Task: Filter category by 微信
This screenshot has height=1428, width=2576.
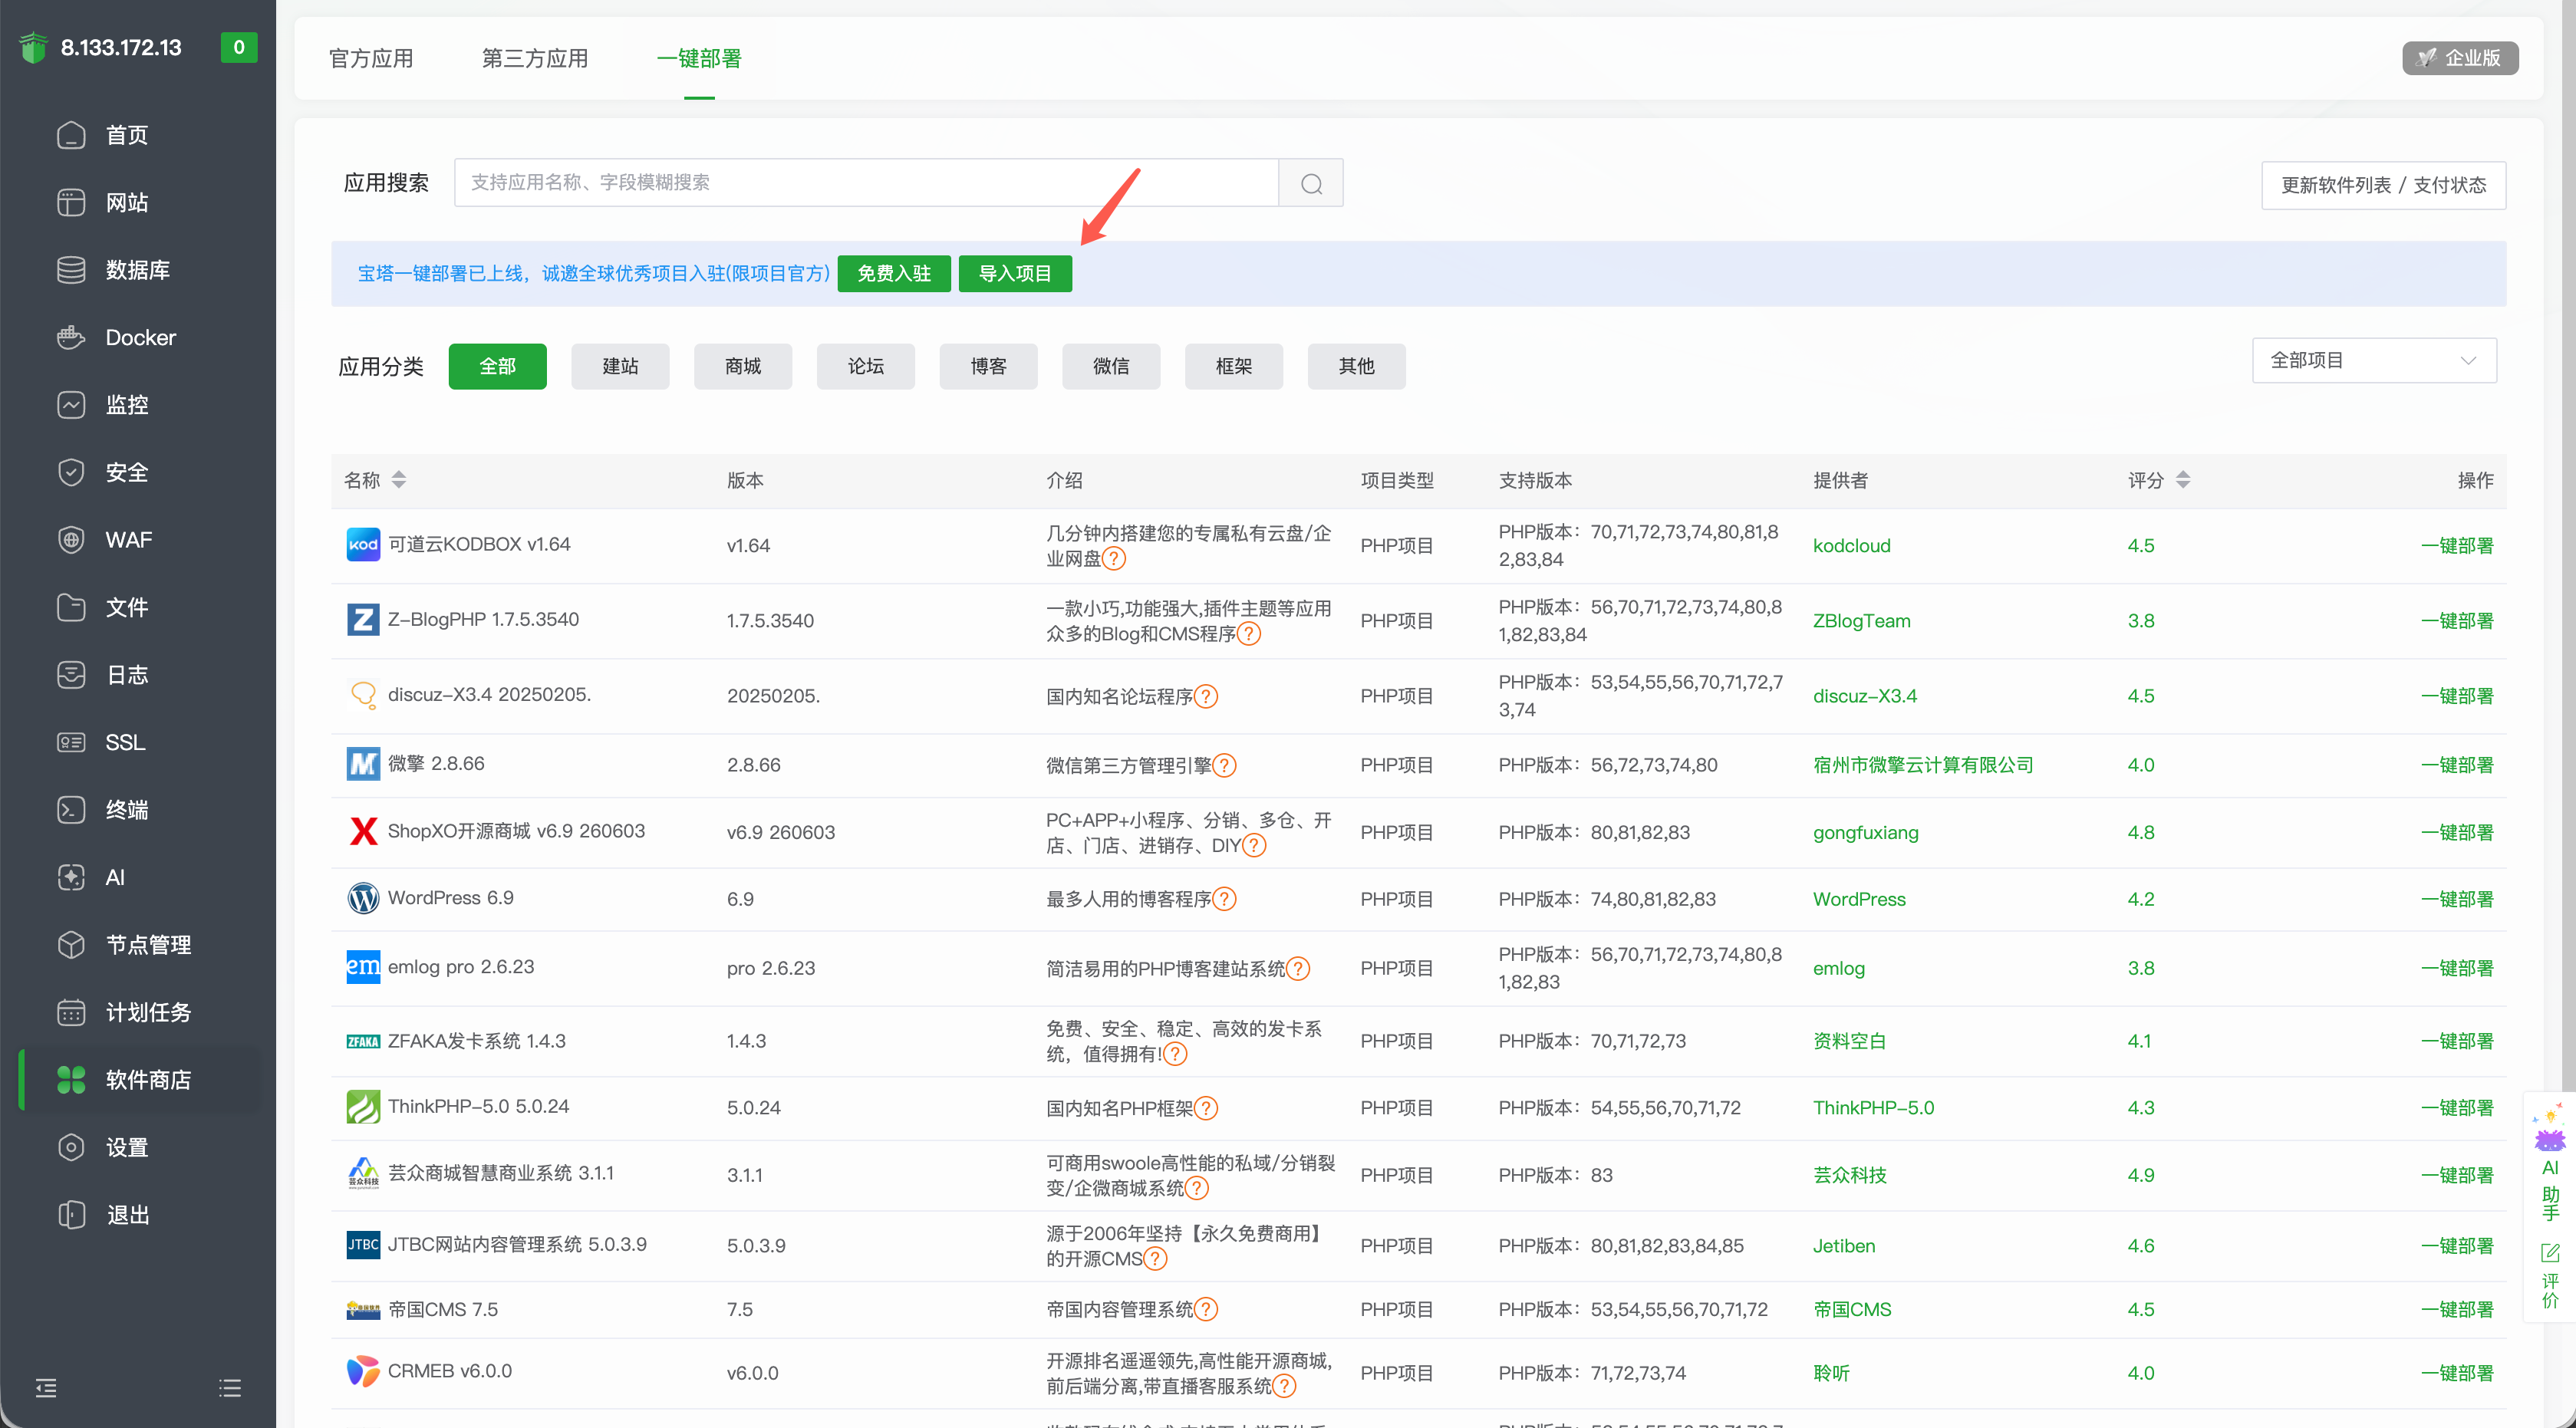Action: point(1111,366)
